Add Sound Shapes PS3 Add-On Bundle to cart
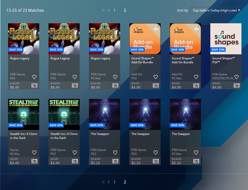Screen dimensions: 248x190 point(156,86)
